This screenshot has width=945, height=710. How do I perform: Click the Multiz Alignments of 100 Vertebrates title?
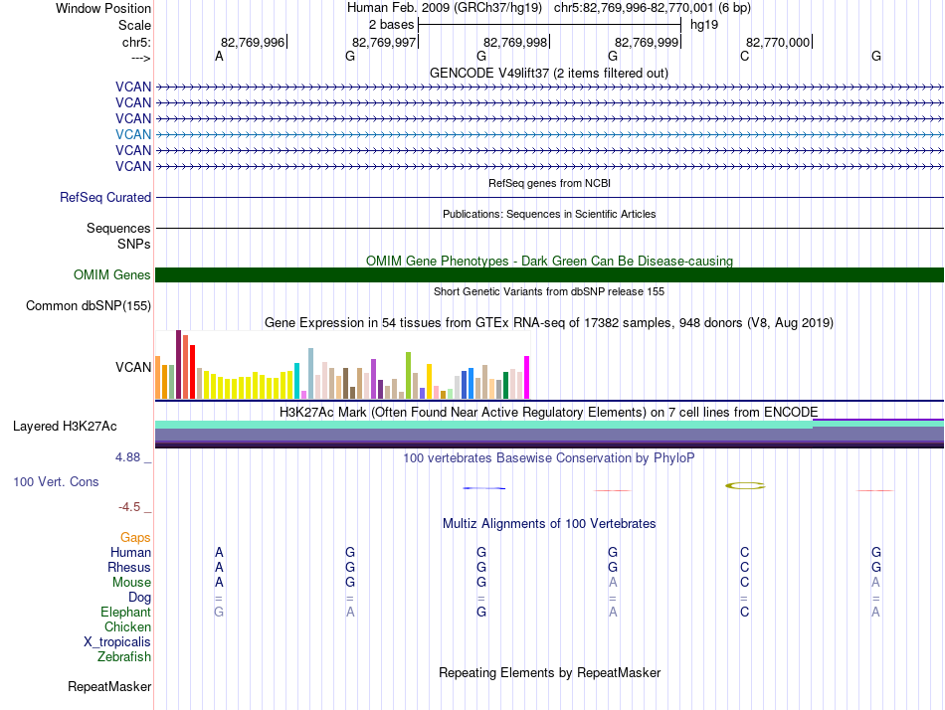[x=548, y=523]
